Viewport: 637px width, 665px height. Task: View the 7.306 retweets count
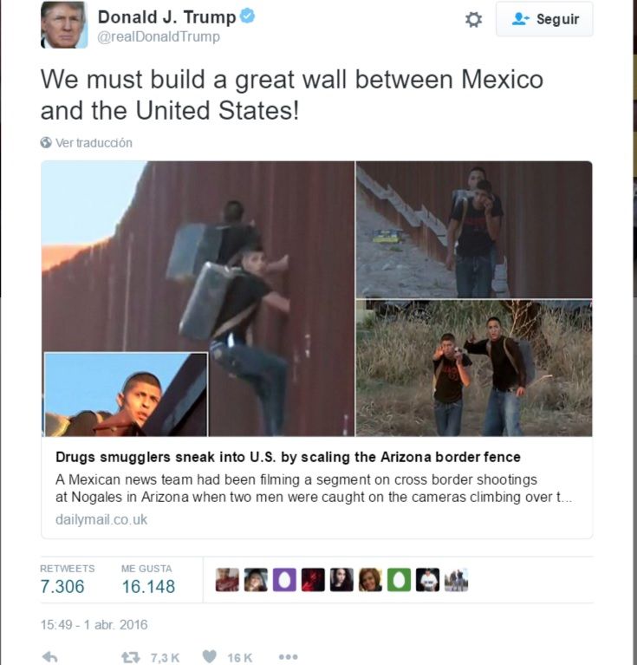point(62,587)
